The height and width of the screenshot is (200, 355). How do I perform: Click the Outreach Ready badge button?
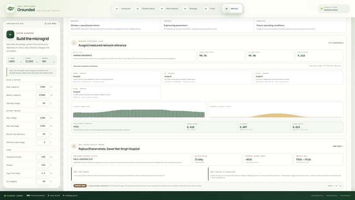(80, 186)
